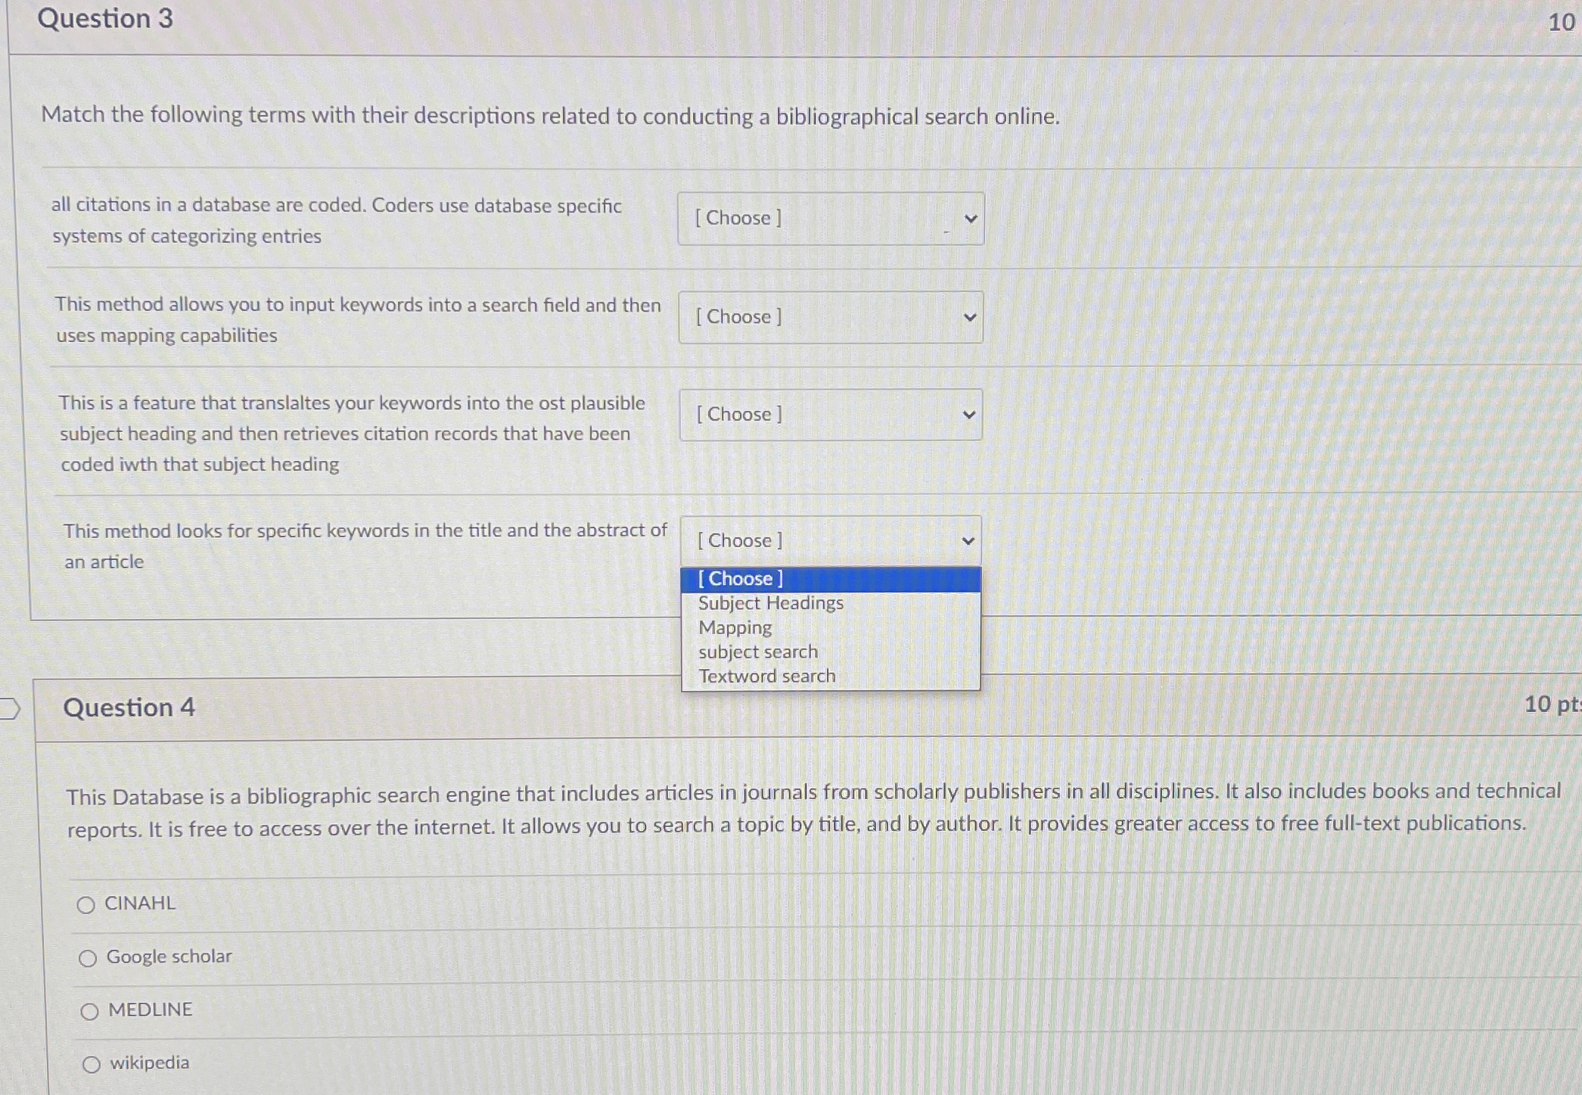1582x1095 pixels.
Task: Expand dropdown for 'translates your keywords' row
Action: pyautogui.click(x=830, y=415)
